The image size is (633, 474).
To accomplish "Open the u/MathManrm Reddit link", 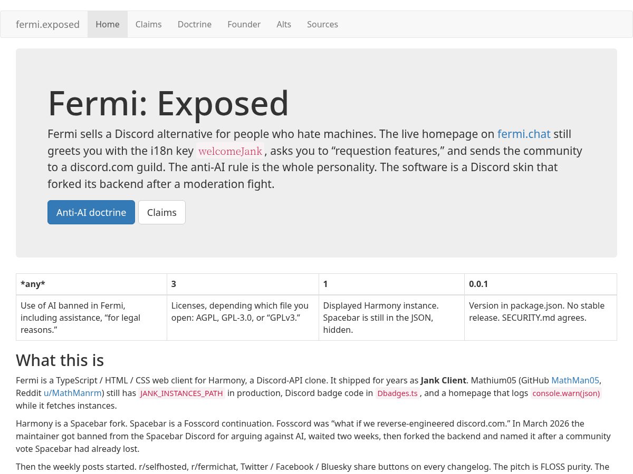I will (x=72, y=393).
